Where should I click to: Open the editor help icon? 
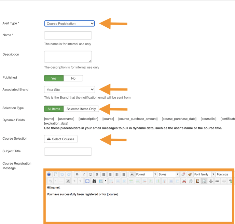click(49, 174)
